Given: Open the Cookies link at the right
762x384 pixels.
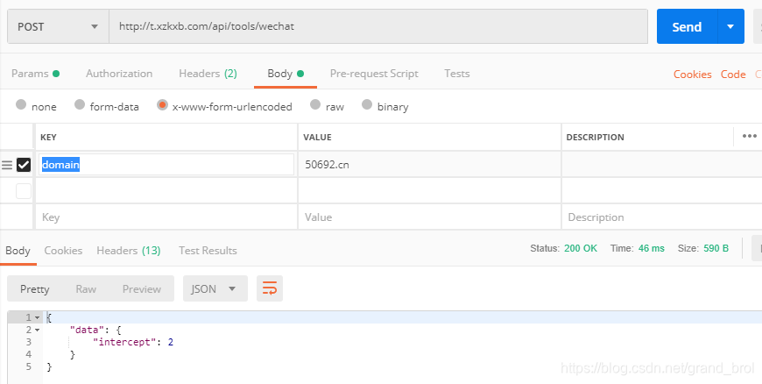Looking at the screenshot, I should pos(693,75).
